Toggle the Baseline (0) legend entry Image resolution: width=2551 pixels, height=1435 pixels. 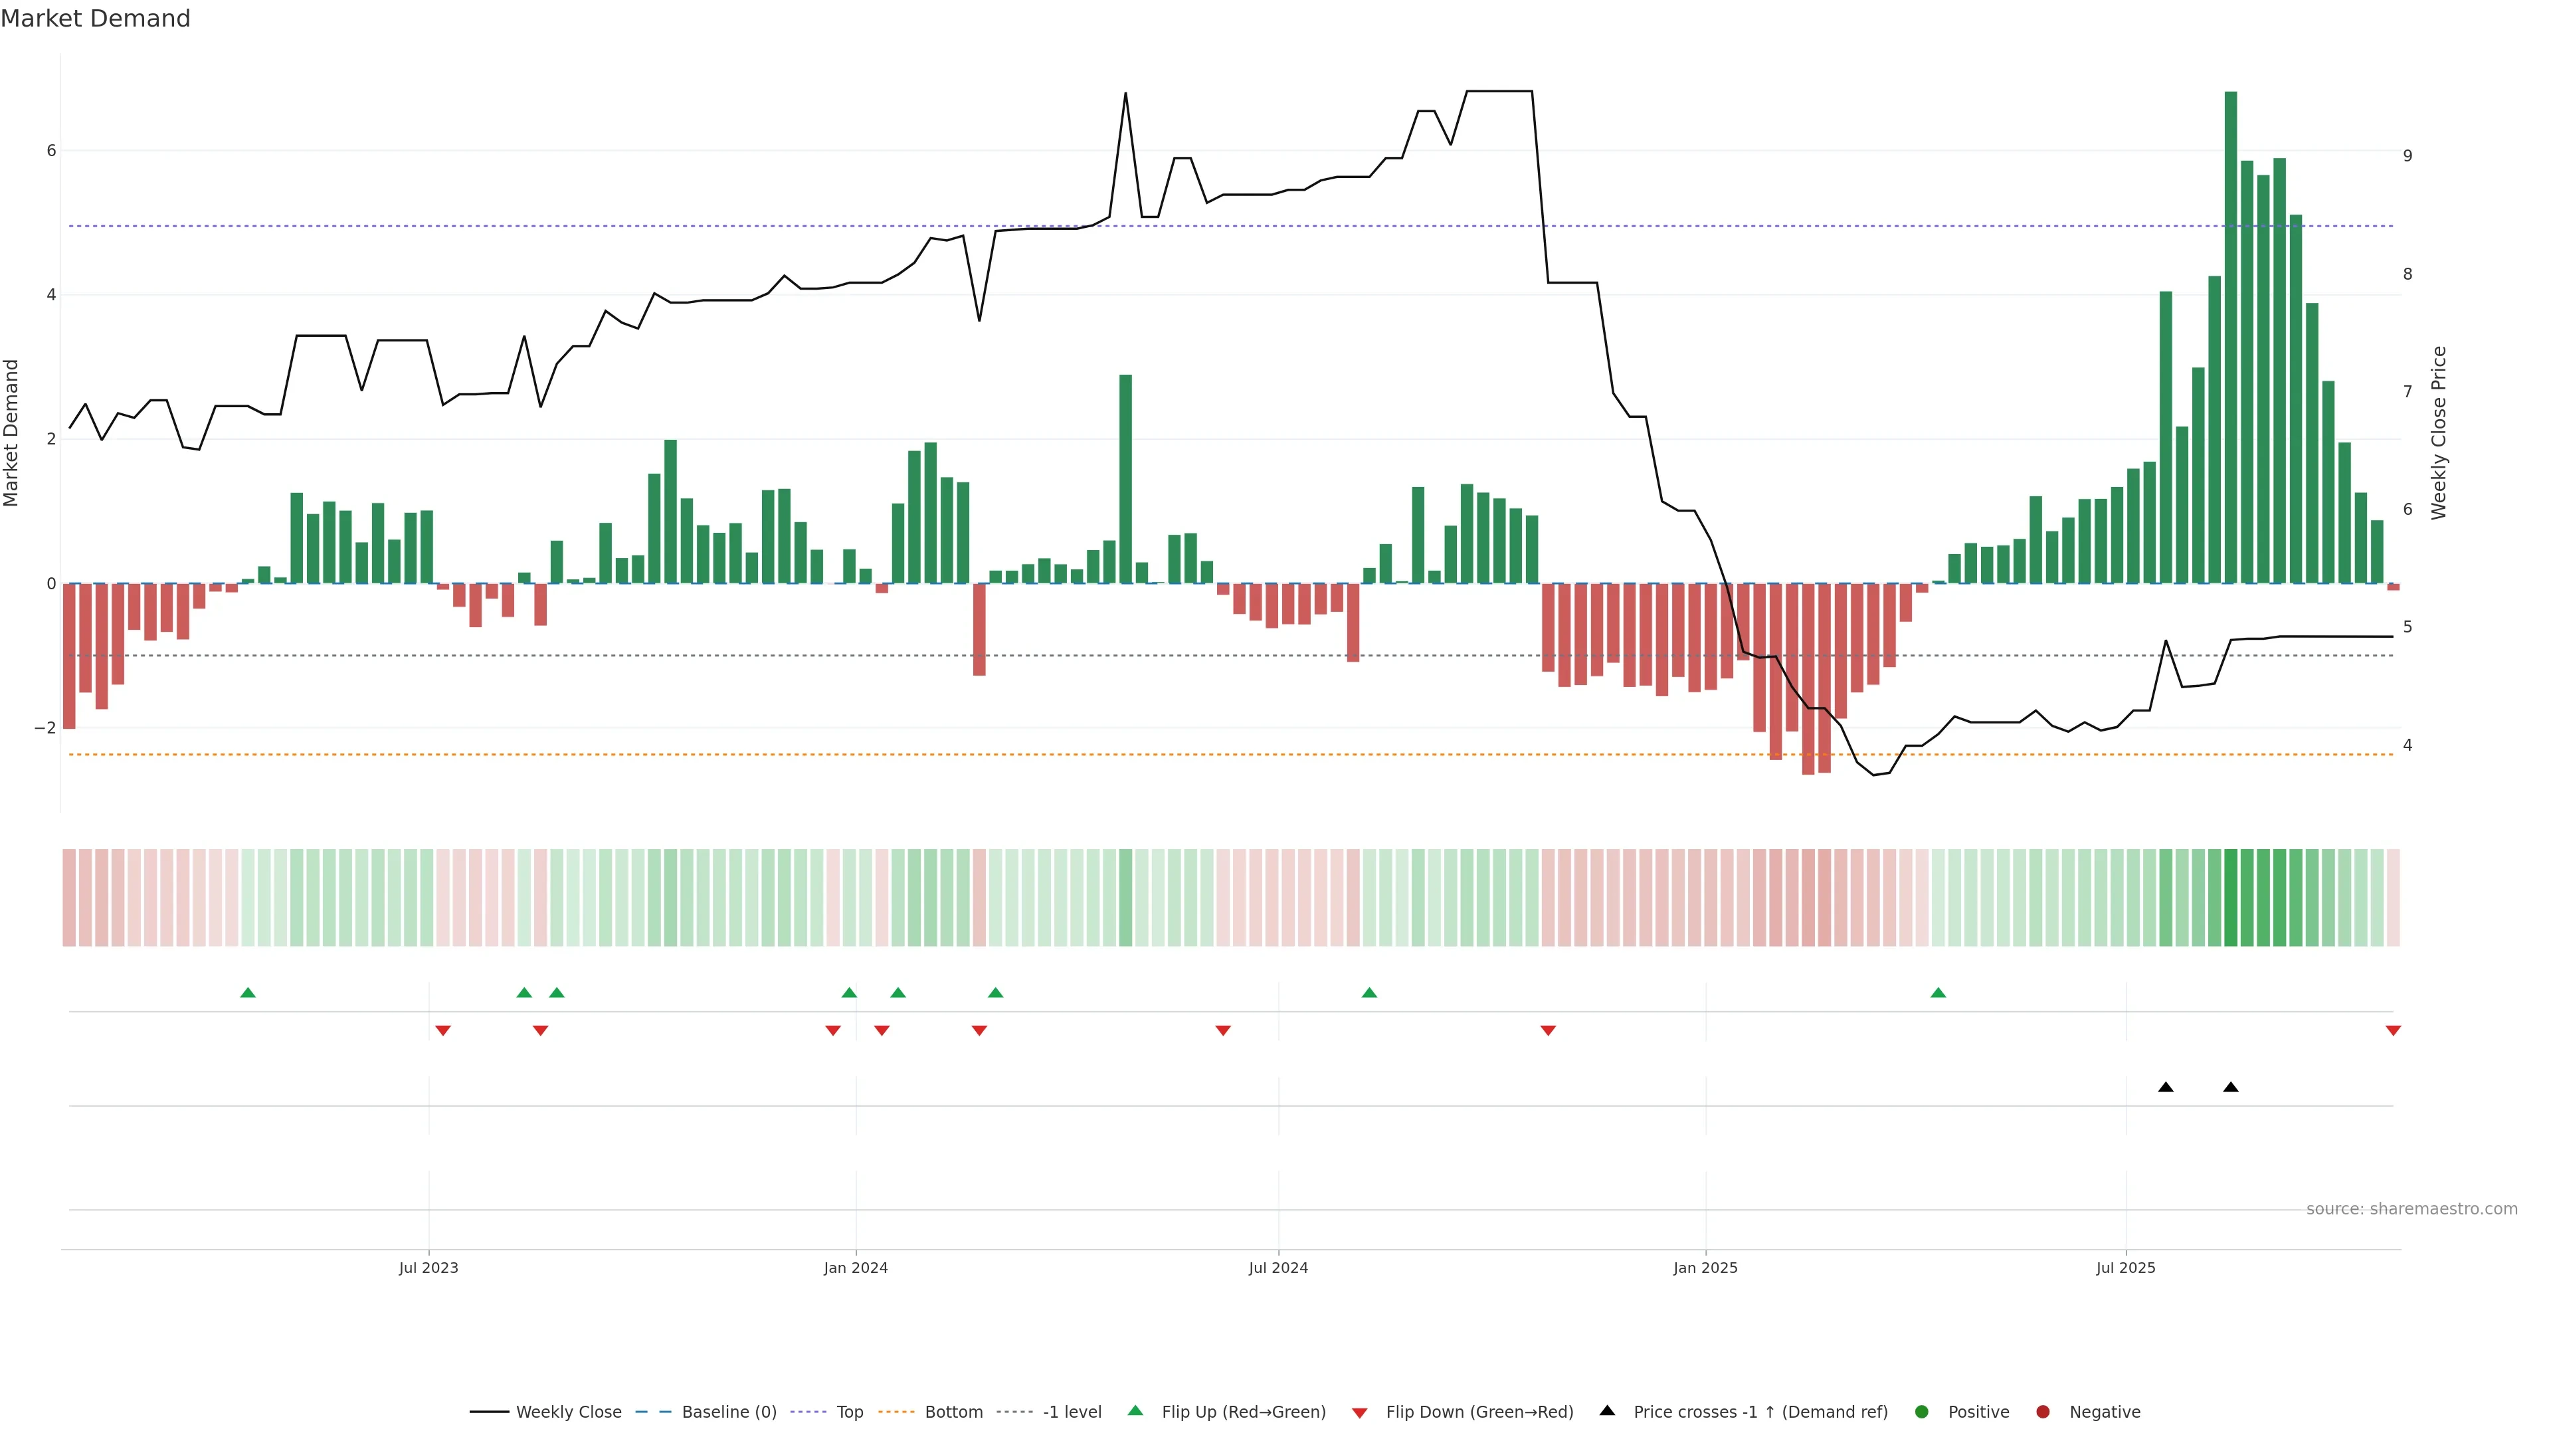728,1411
